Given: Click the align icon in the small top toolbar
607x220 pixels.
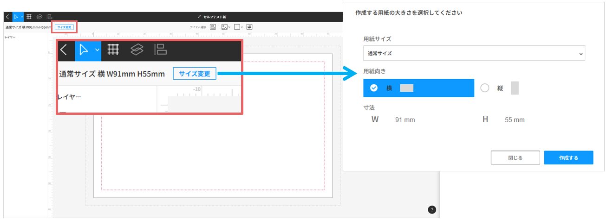Looking at the screenshot, I should click(49, 16).
